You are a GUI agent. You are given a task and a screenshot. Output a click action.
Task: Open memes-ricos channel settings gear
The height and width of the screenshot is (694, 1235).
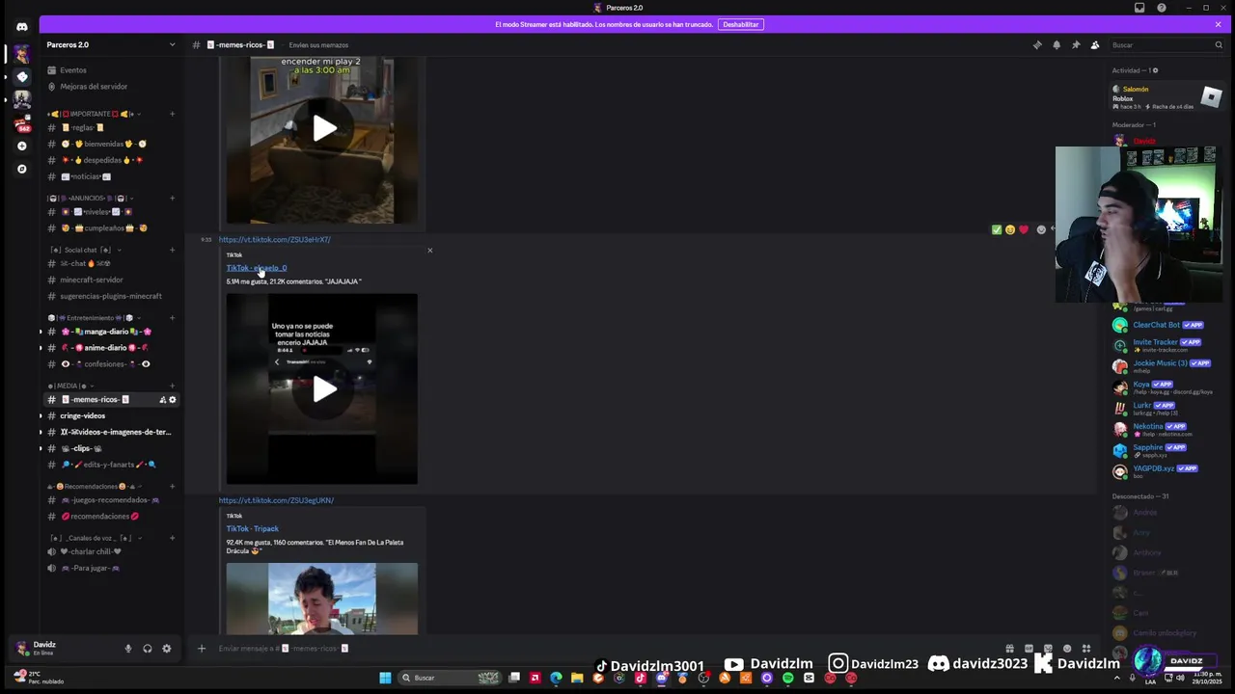point(173,399)
